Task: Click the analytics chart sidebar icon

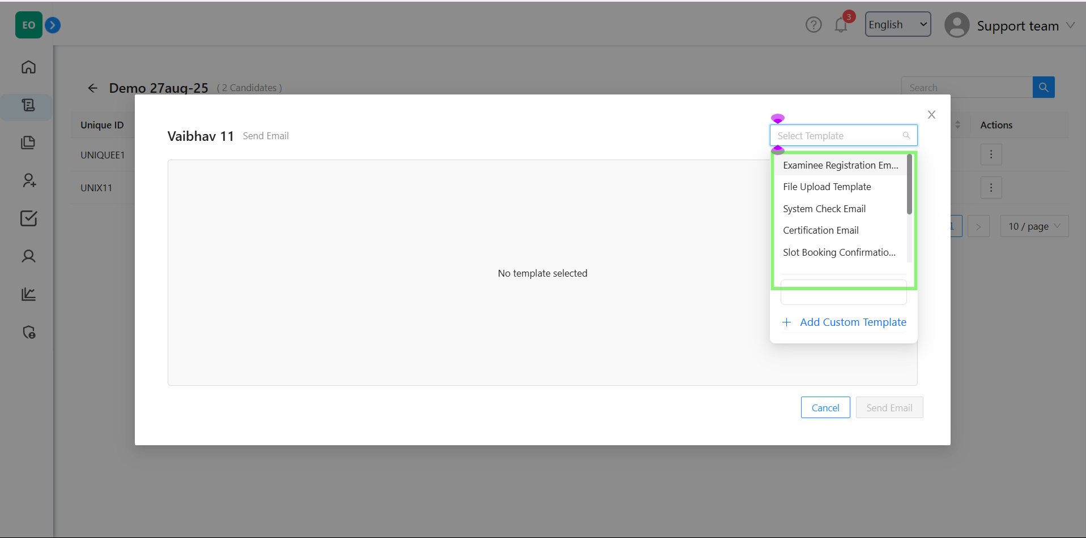Action: pyautogui.click(x=28, y=294)
